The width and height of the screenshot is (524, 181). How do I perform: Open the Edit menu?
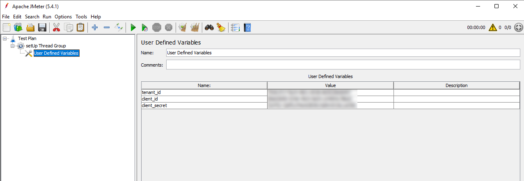[17, 17]
